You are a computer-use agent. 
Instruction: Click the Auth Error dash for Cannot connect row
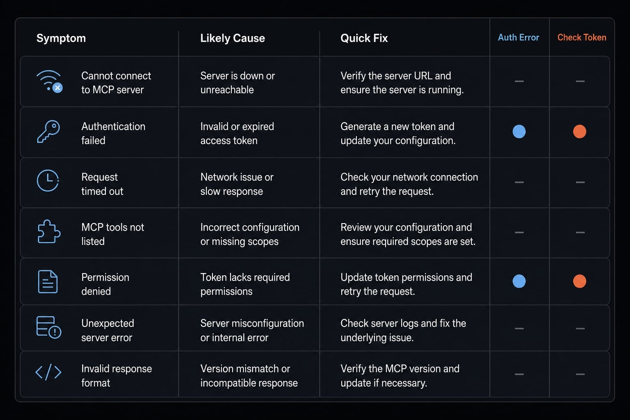pyautogui.click(x=519, y=81)
